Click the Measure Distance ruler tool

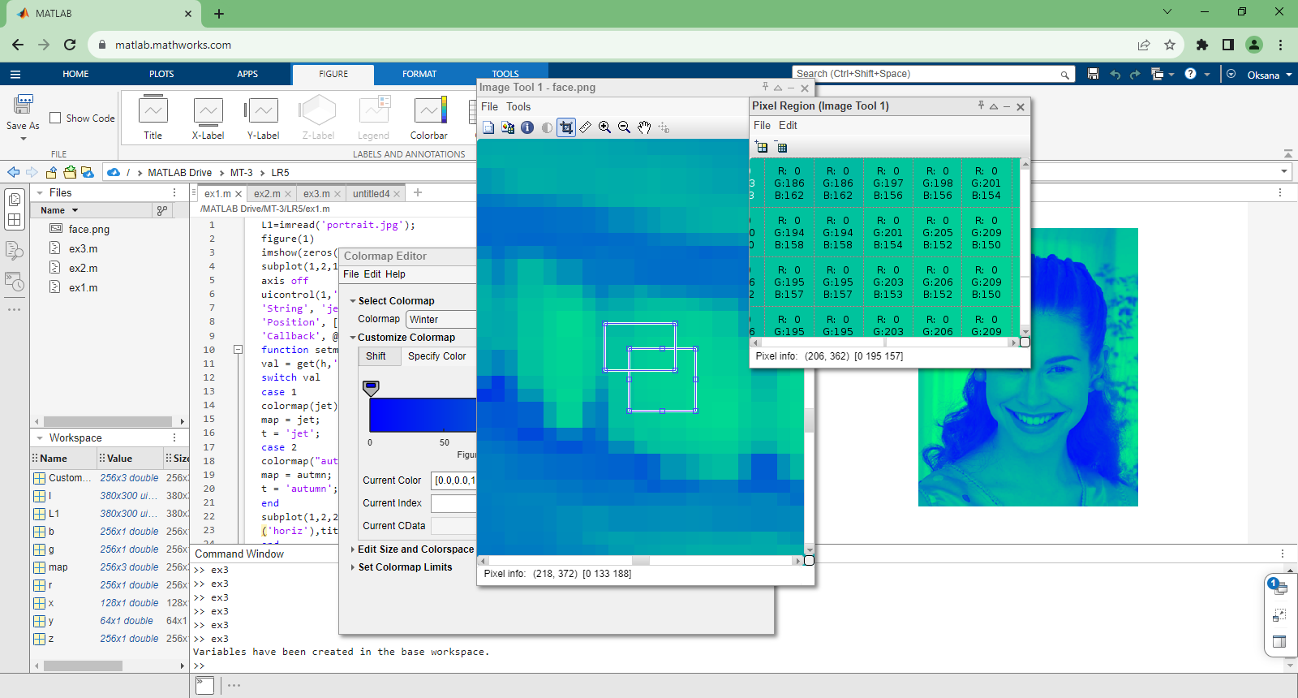point(586,127)
